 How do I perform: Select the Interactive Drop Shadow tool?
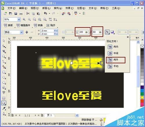4,103
